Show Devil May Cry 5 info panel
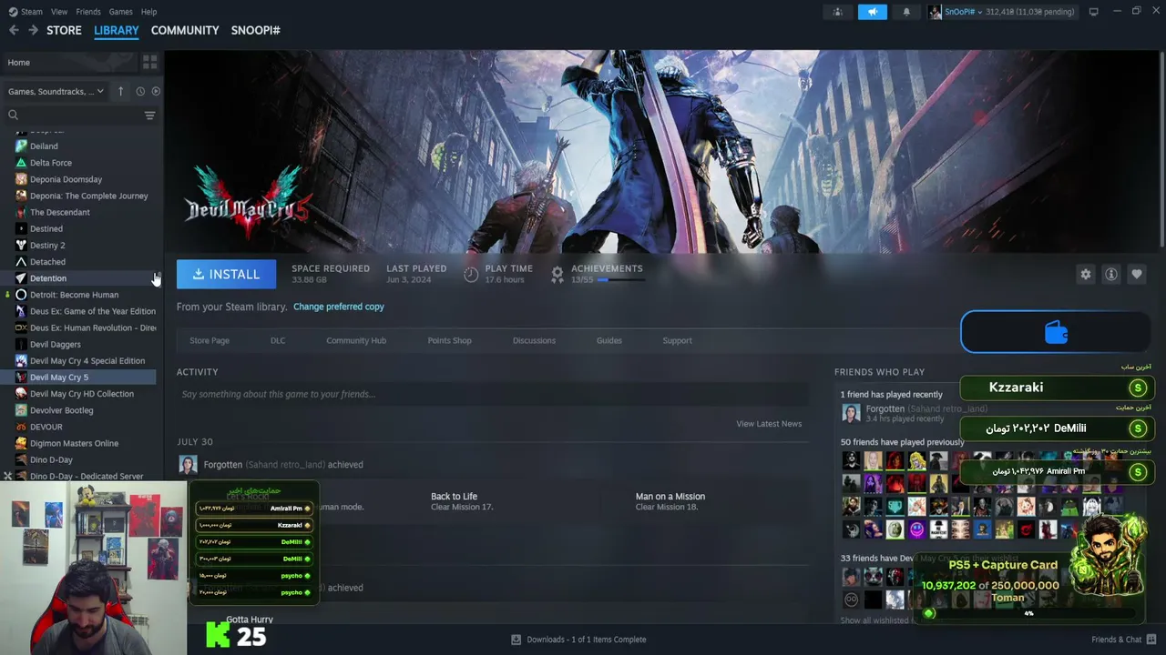This screenshot has width=1166, height=655. pyautogui.click(x=1110, y=274)
